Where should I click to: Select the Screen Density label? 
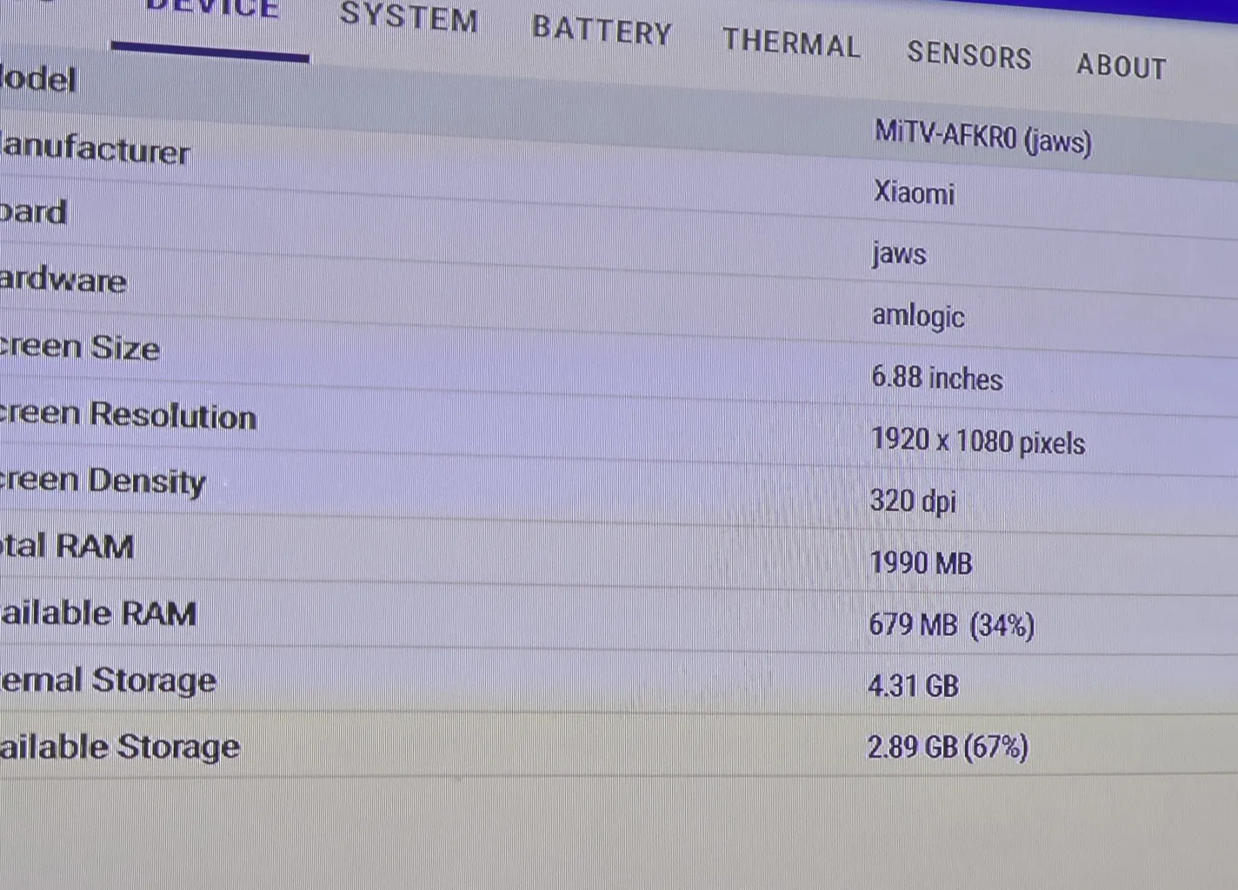coord(103,481)
